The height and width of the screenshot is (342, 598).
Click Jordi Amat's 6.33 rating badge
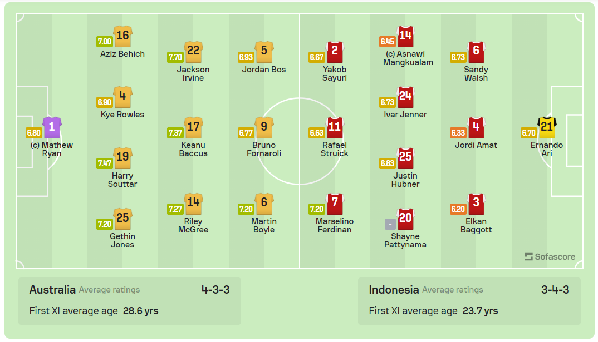click(x=458, y=133)
